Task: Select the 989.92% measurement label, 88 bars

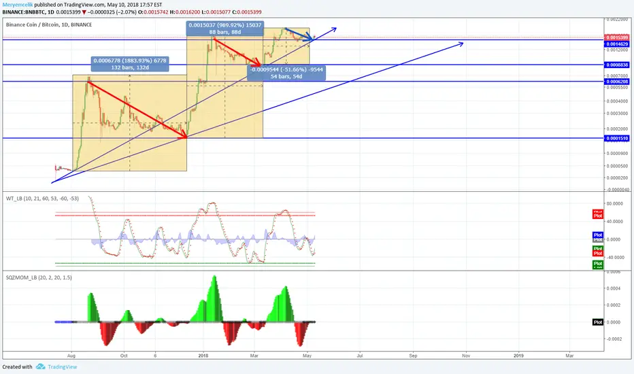Action: coord(224,29)
